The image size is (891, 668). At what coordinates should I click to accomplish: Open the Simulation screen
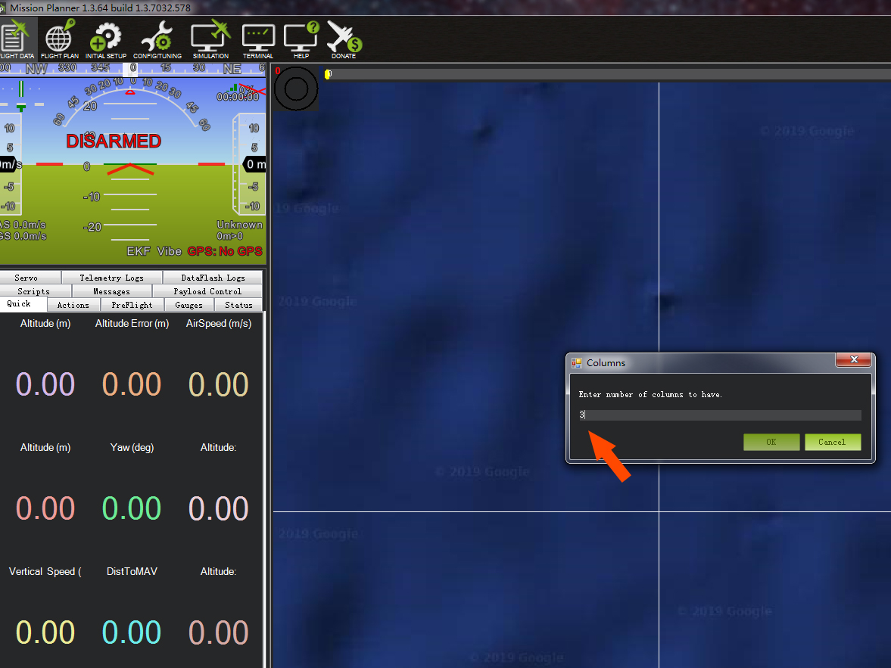tap(210, 39)
